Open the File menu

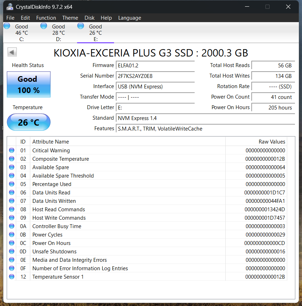click(10, 18)
